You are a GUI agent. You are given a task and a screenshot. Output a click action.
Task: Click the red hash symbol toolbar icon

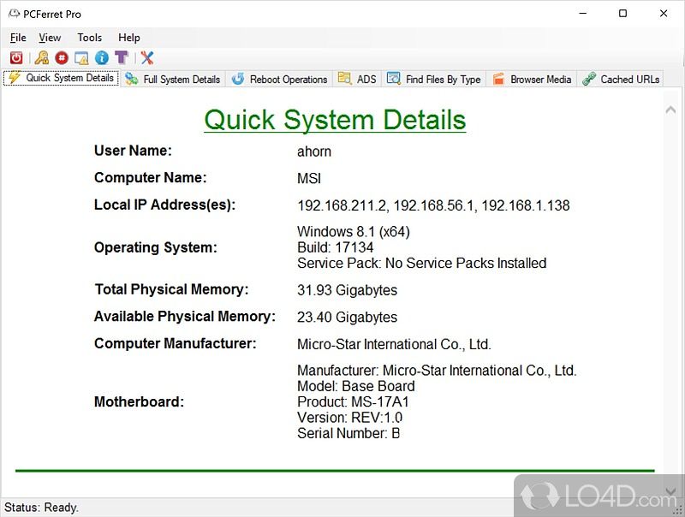(x=61, y=57)
